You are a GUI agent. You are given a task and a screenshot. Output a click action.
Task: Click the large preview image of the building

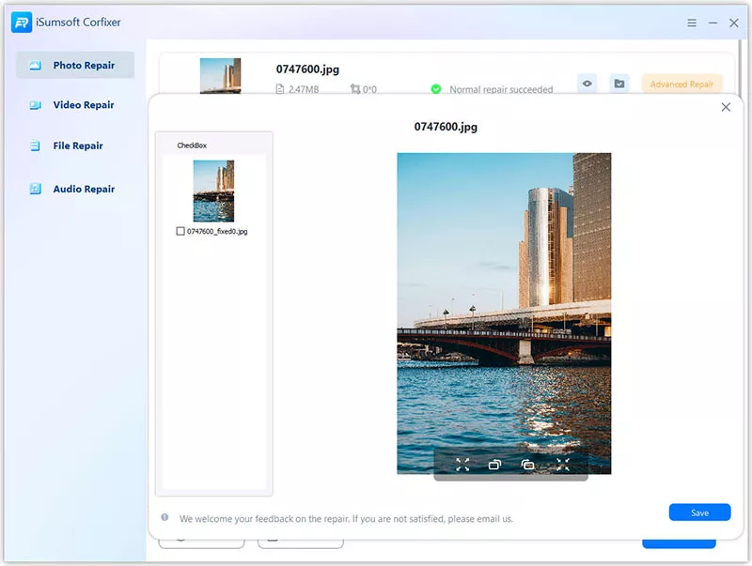coord(504,300)
